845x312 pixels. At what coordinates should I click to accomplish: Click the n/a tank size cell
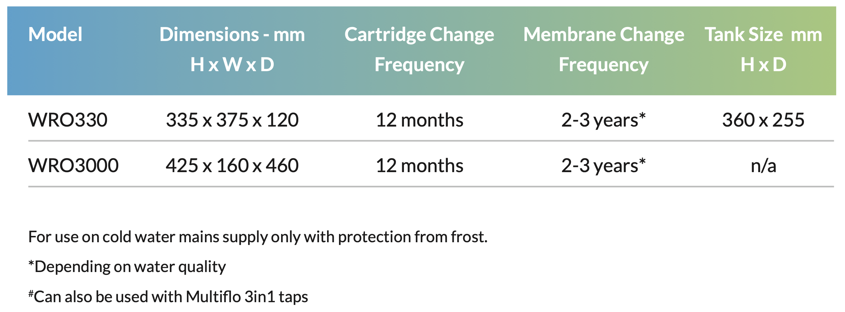tap(764, 165)
